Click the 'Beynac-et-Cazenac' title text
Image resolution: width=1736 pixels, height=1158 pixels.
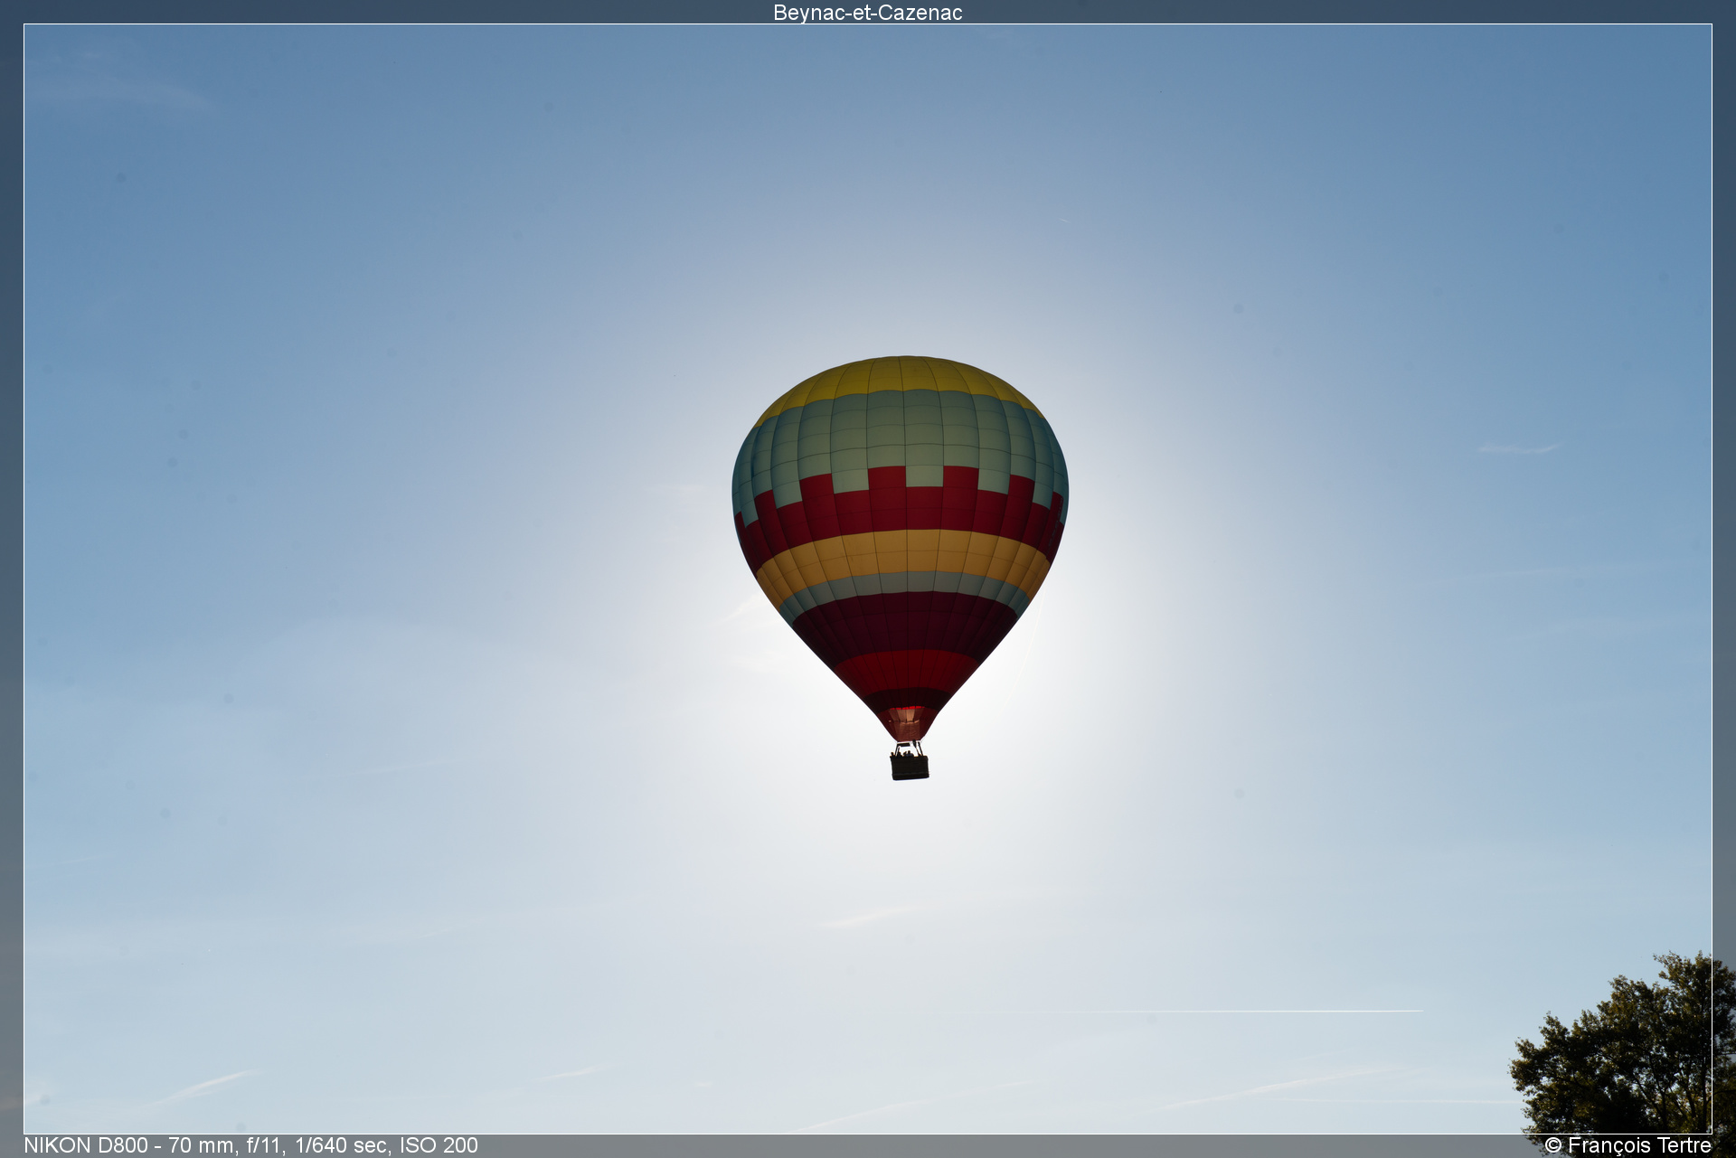pos(867,13)
